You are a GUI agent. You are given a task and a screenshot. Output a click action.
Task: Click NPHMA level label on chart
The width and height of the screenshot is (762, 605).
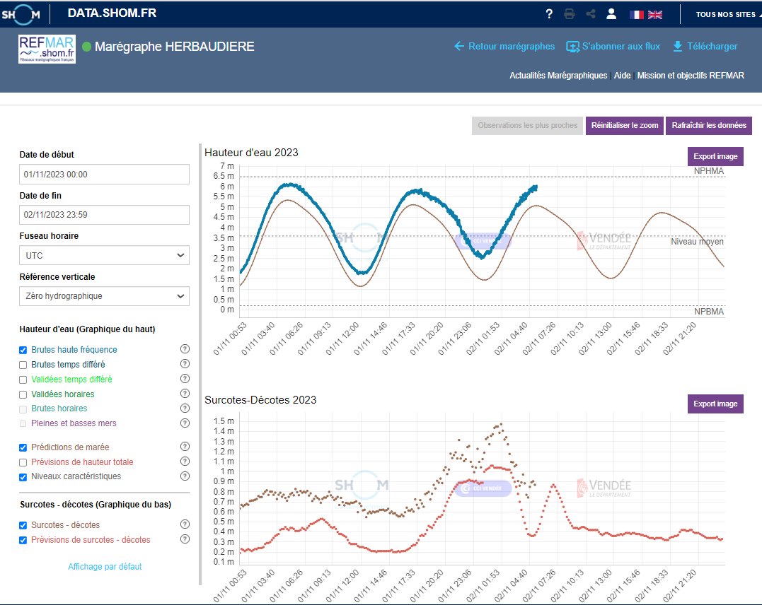[708, 171]
